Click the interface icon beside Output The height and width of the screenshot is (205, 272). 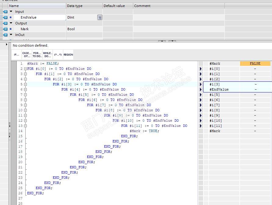click(x=5, y=23)
